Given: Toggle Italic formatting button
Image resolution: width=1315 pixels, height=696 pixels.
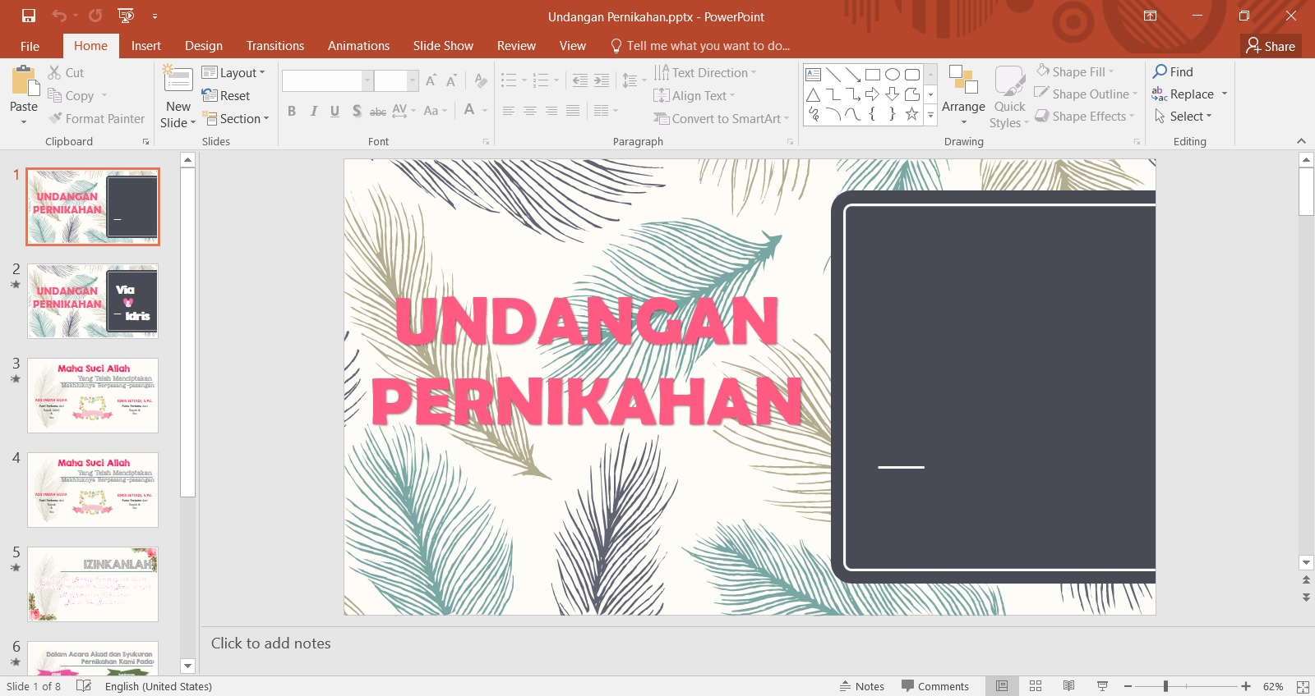Looking at the screenshot, I should click(x=313, y=111).
